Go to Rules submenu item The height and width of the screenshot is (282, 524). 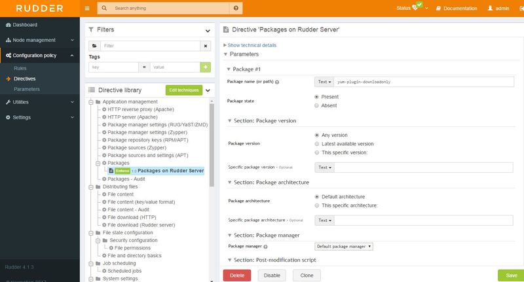(20, 69)
